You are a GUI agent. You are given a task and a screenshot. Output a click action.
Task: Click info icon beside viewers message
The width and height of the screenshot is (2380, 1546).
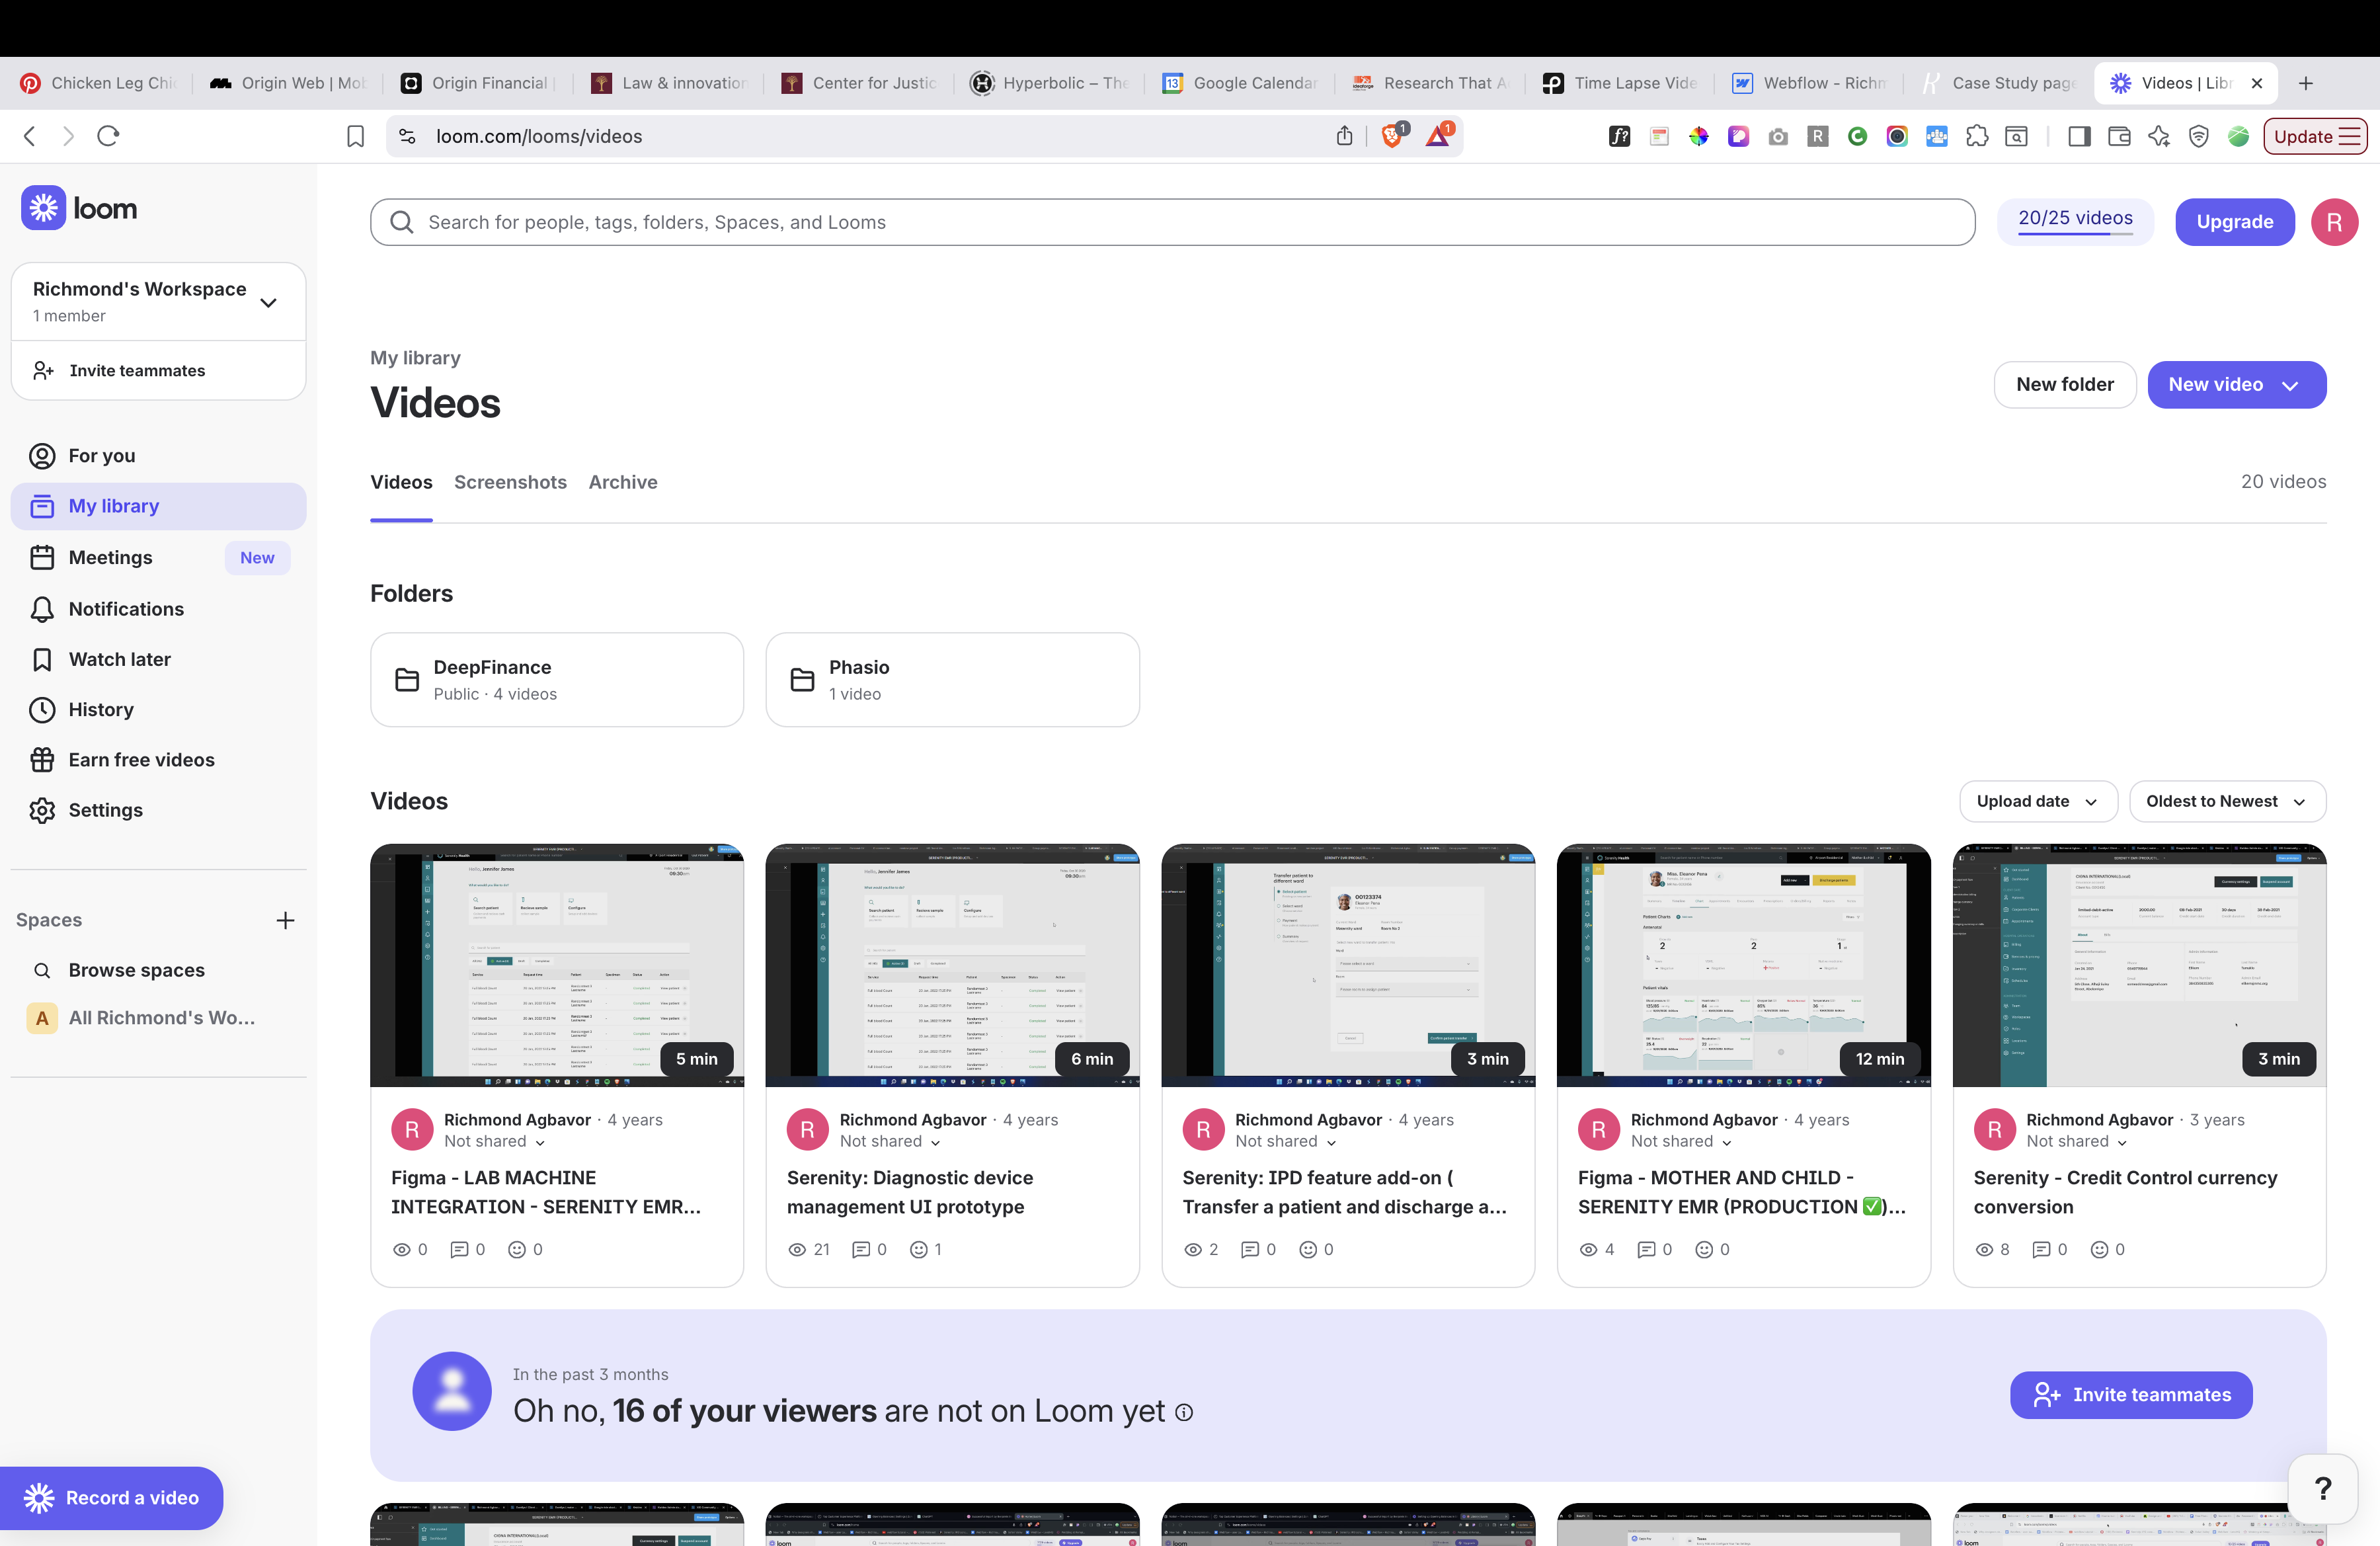[x=1184, y=1412]
